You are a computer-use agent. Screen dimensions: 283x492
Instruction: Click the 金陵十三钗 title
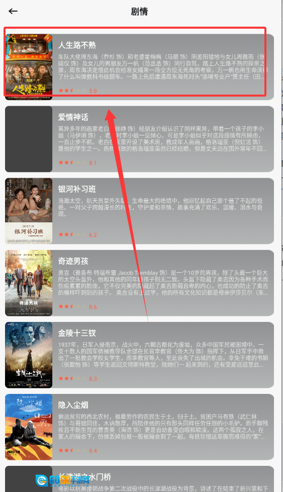coord(77,333)
